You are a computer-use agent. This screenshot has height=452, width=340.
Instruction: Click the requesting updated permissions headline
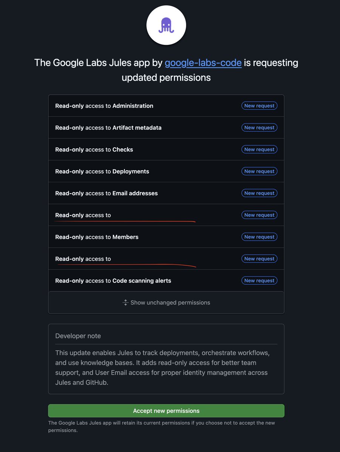(166, 70)
